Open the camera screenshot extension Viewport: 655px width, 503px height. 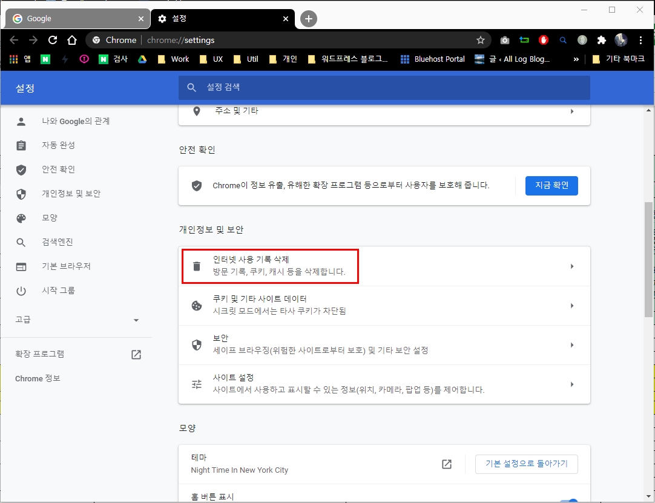[505, 40]
